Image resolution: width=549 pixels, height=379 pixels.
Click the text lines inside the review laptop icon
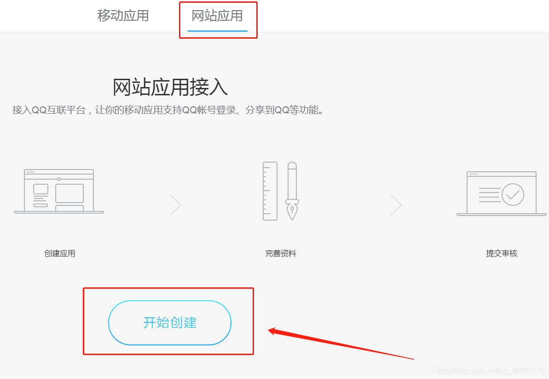[x=490, y=195]
